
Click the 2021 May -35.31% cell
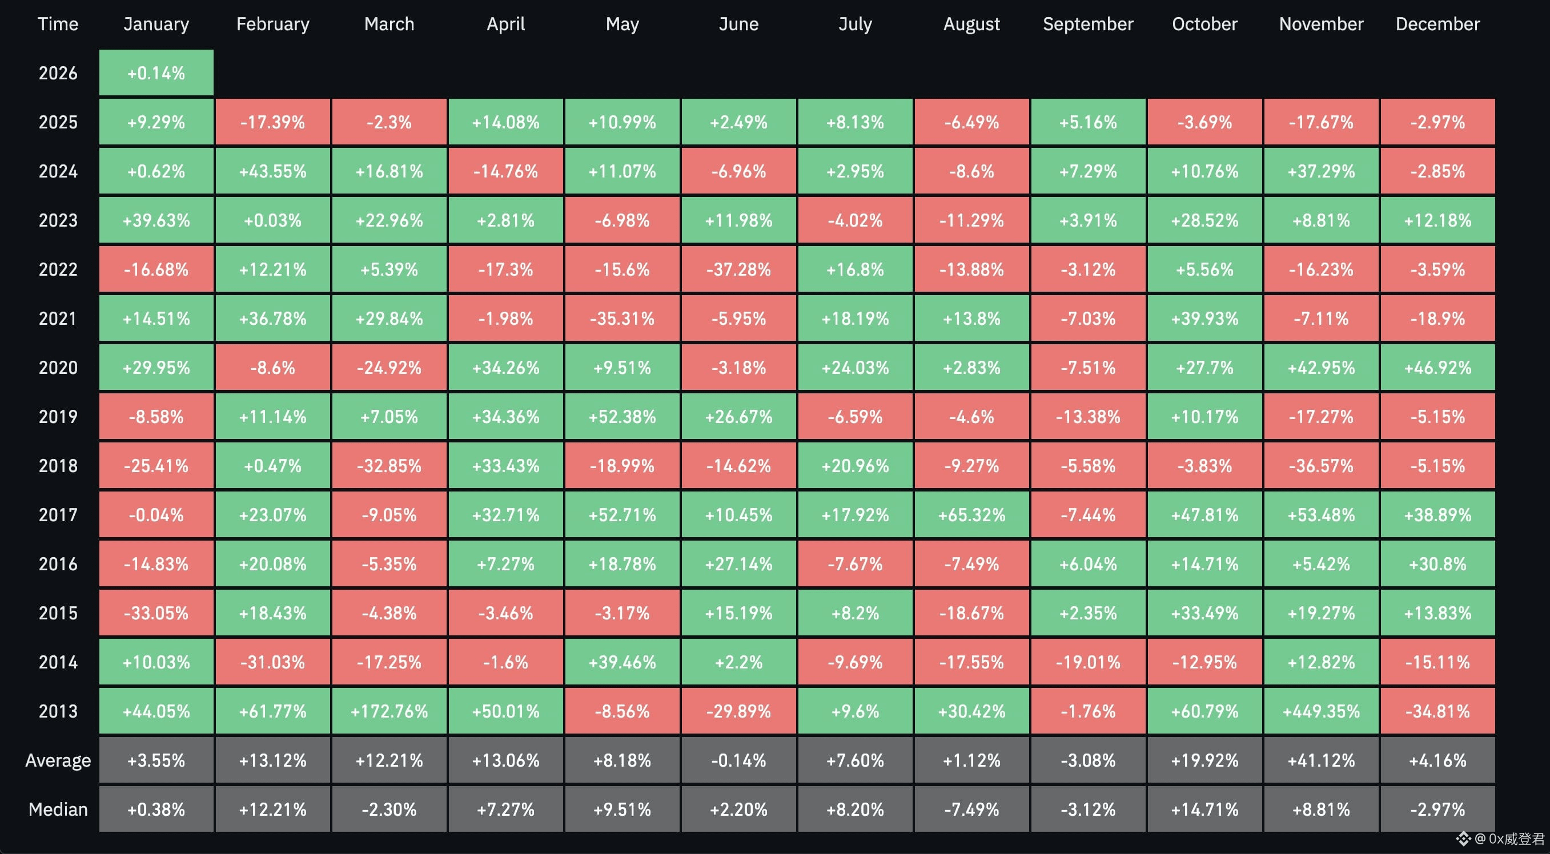[621, 318]
